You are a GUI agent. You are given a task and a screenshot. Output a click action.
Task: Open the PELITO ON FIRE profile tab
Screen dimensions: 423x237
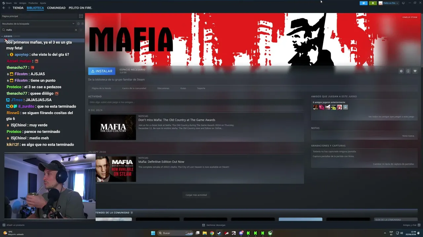coord(80,8)
